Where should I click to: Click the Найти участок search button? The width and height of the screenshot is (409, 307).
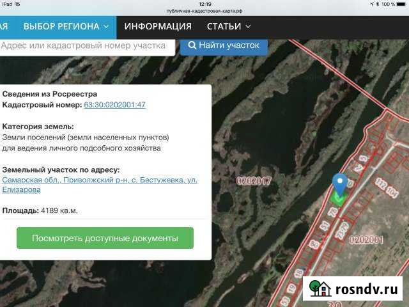coord(224,46)
